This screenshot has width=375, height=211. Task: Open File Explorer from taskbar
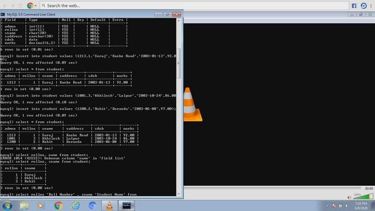pos(24,206)
